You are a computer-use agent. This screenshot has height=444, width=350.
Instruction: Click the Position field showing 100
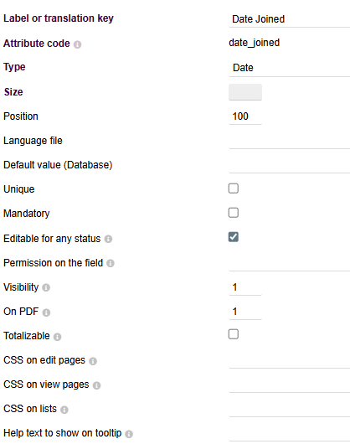coord(245,116)
